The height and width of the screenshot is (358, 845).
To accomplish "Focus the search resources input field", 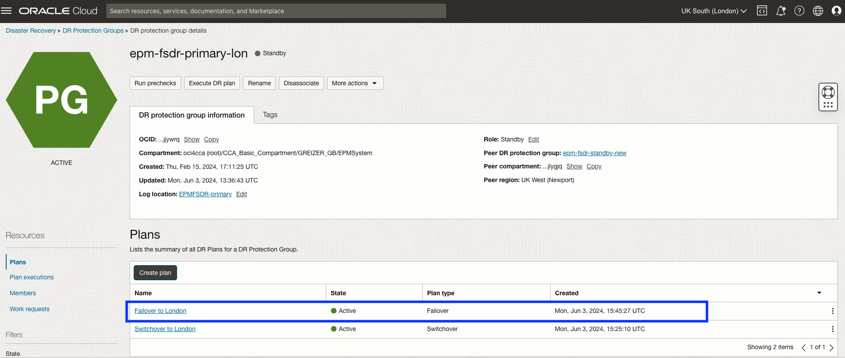I will [x=276, y=11].
